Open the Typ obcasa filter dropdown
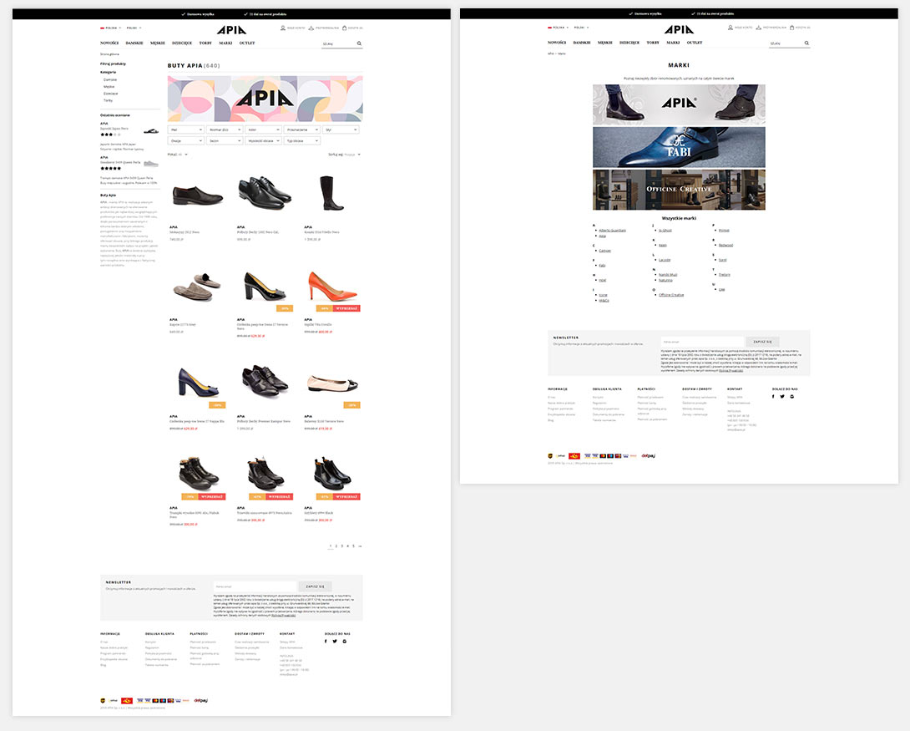 [x=301, y=141]
